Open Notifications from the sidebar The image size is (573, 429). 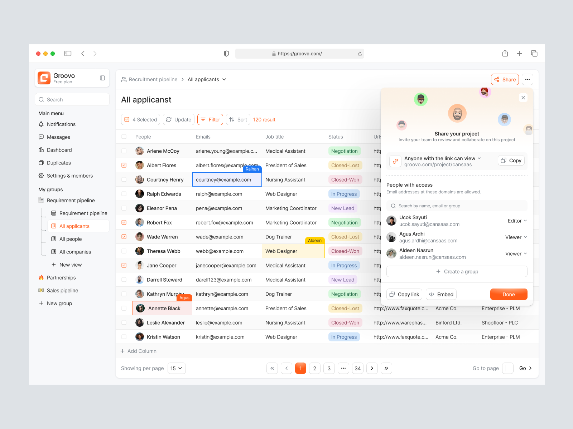pos(61,124)
